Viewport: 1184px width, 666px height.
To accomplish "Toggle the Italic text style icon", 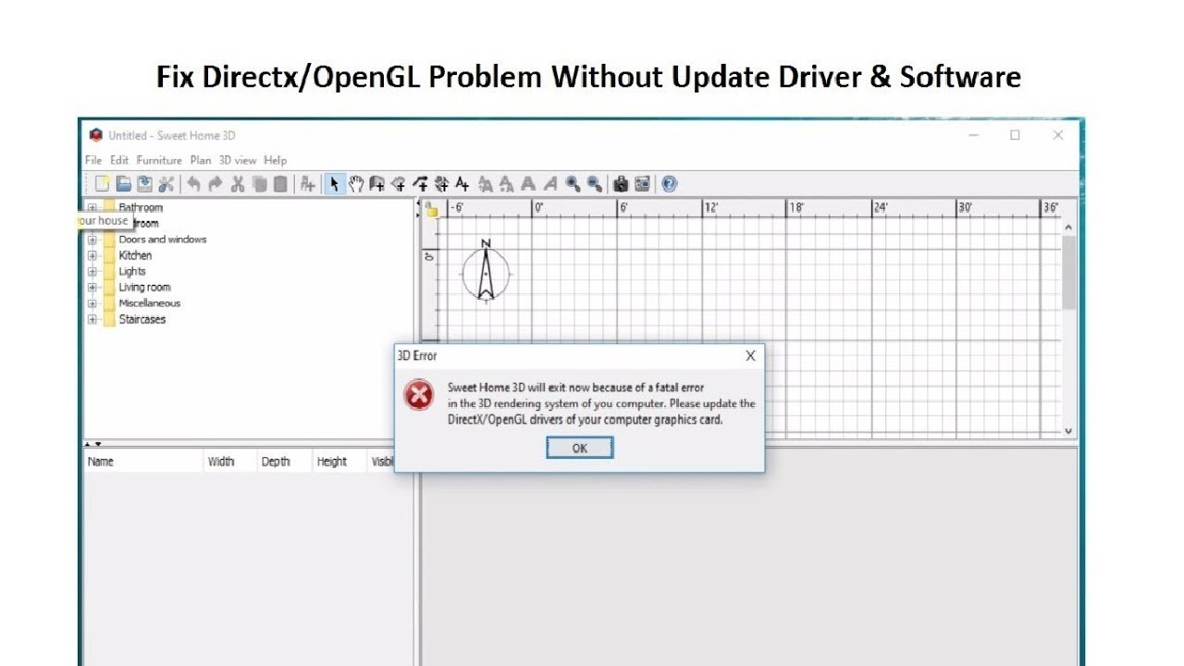I will (x=549, y=184).
